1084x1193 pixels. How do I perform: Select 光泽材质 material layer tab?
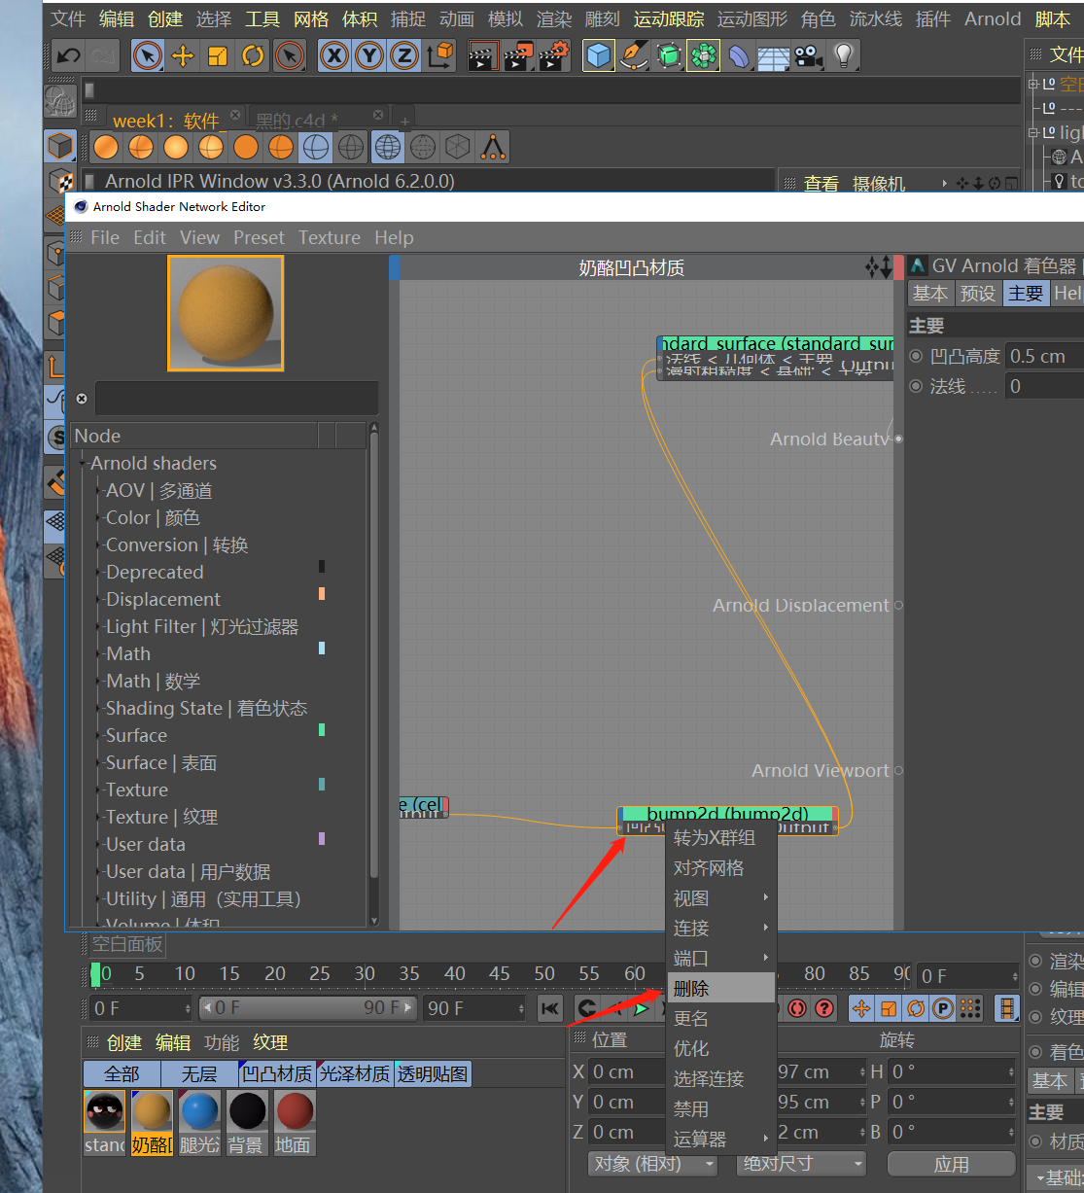[355, 1073]
